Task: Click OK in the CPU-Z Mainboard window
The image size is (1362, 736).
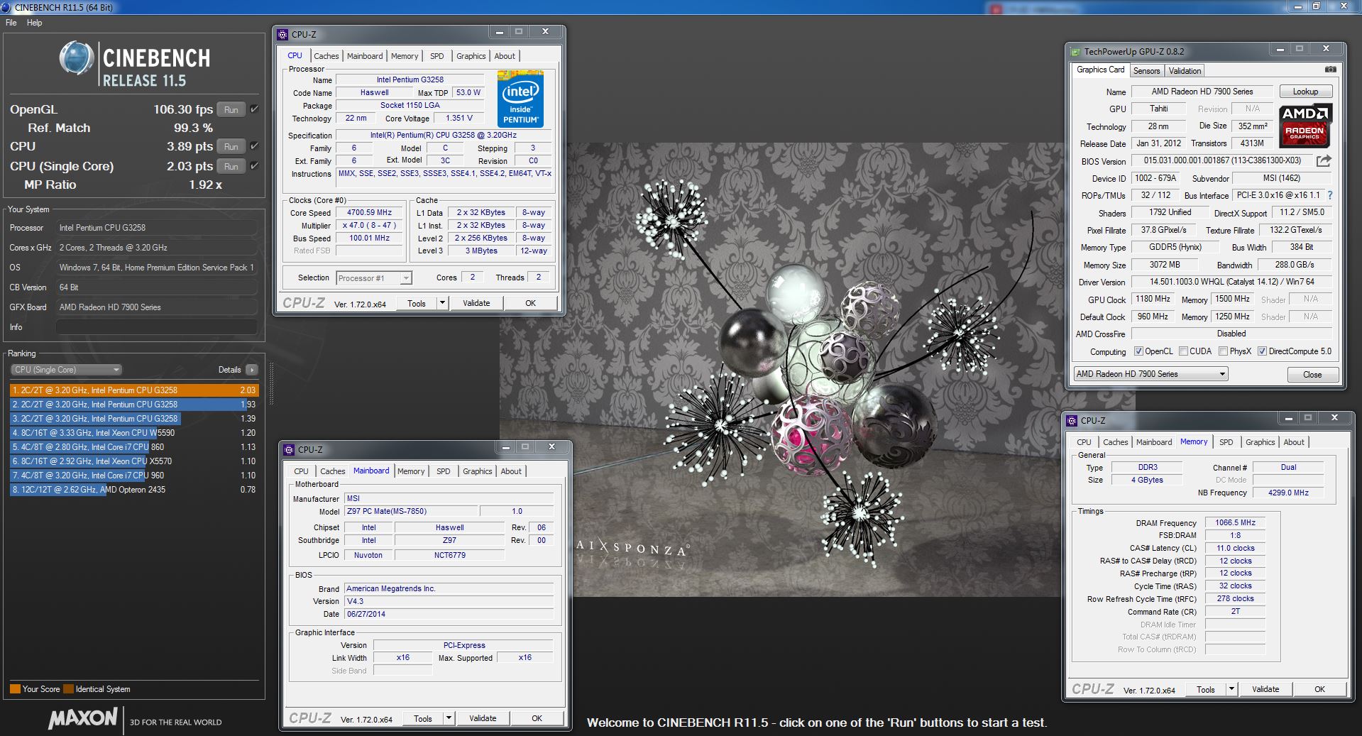Action: 537,718
